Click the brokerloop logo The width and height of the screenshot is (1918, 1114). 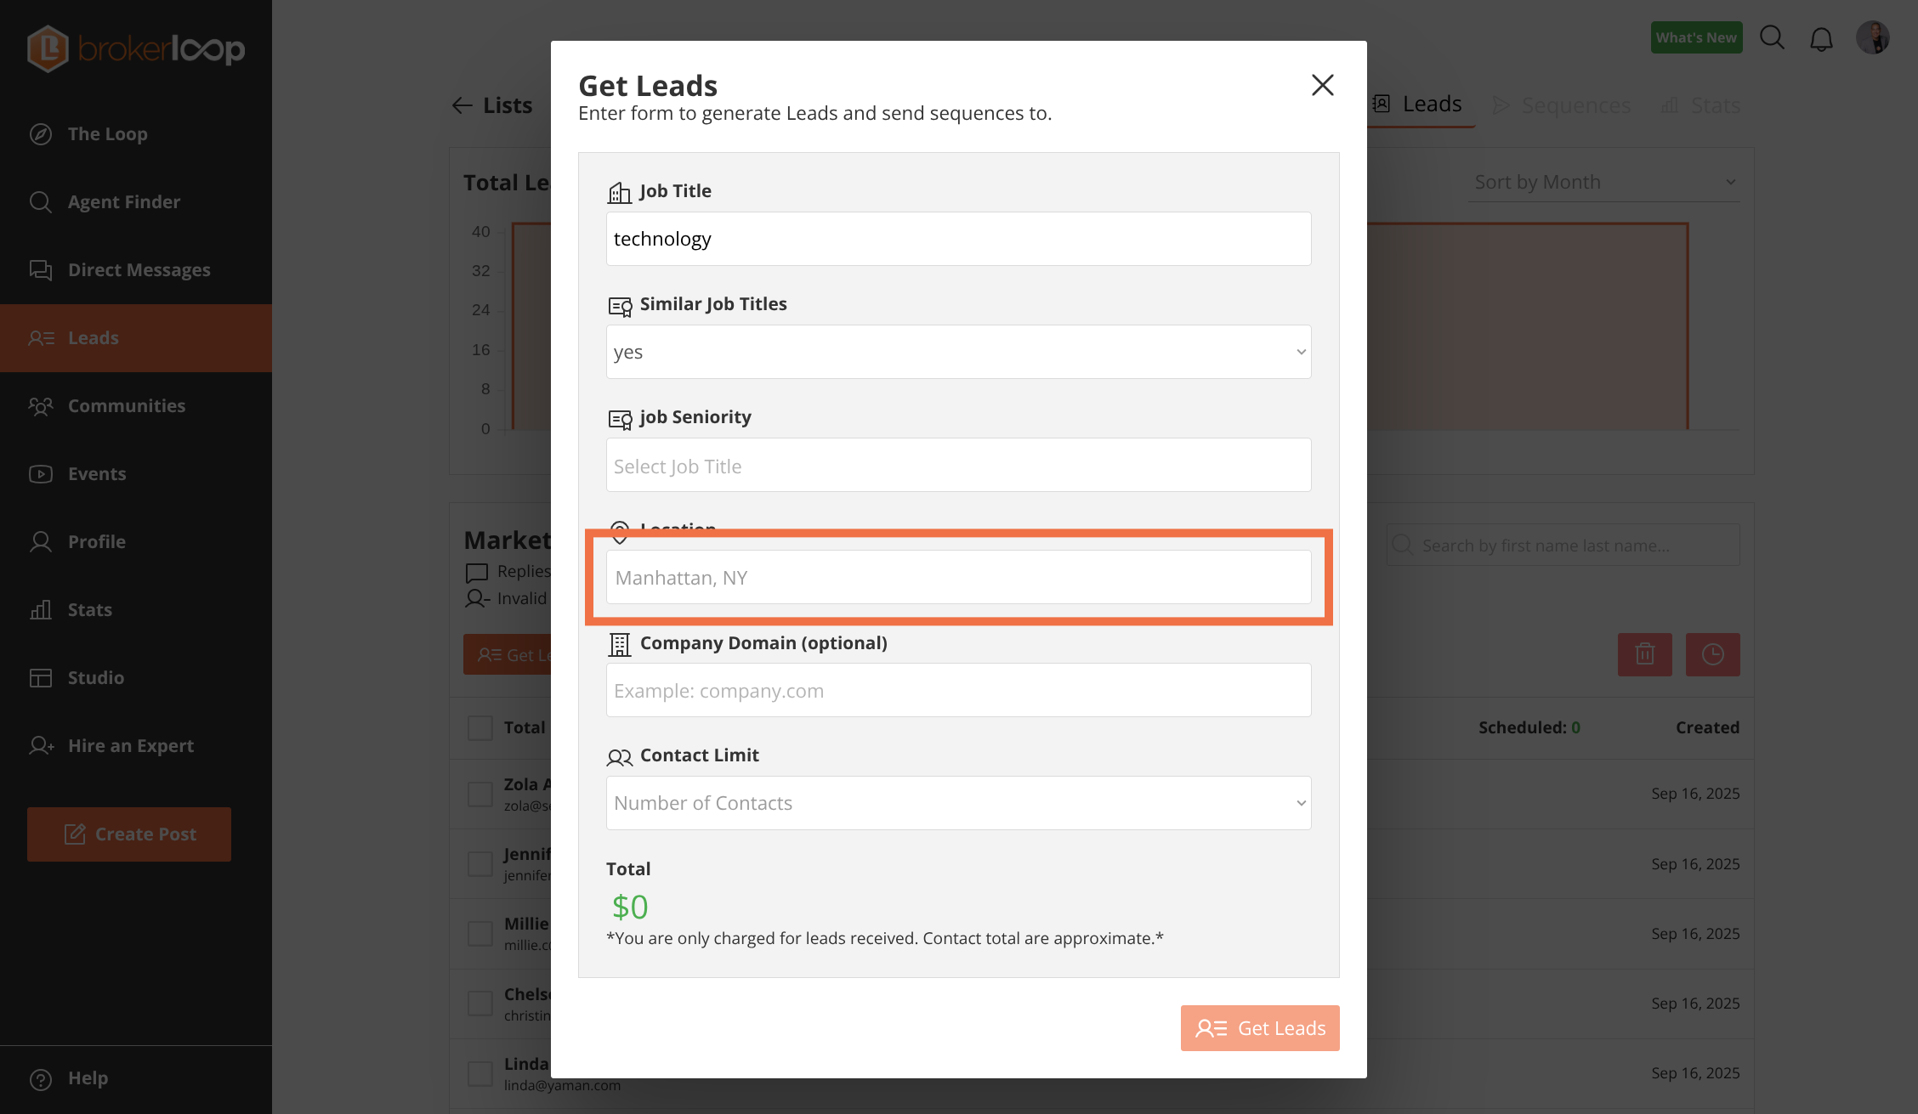coord(136,48)
